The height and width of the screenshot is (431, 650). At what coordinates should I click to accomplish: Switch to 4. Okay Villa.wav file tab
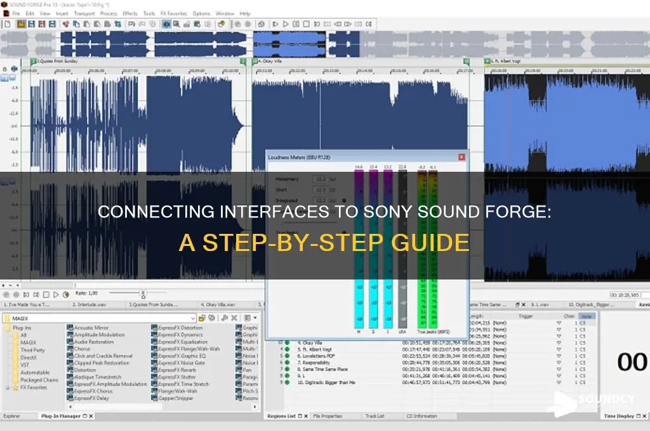pos(218,304)
